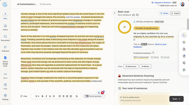Image resolution: width=189 pixels, height=105 pixels.
Task: Open Help in the sidebar
Action: pyautogui.click(x=5, y=86)
